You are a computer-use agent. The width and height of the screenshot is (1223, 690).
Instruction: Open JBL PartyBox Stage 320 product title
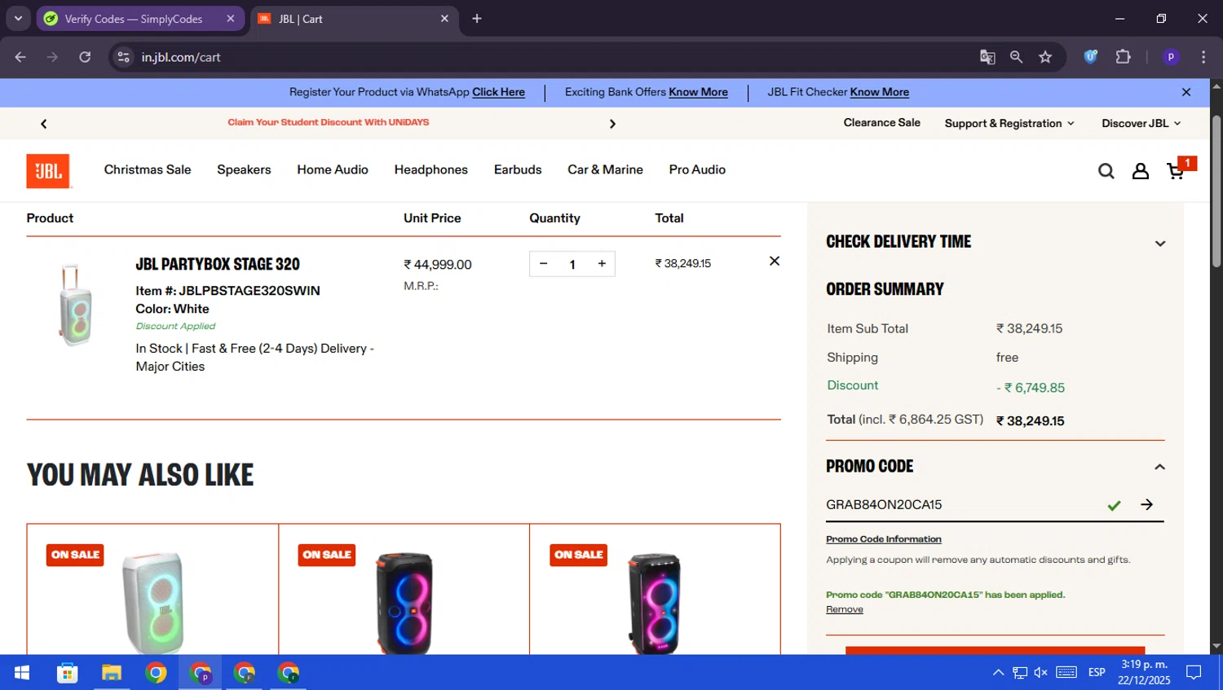point(218,264)
